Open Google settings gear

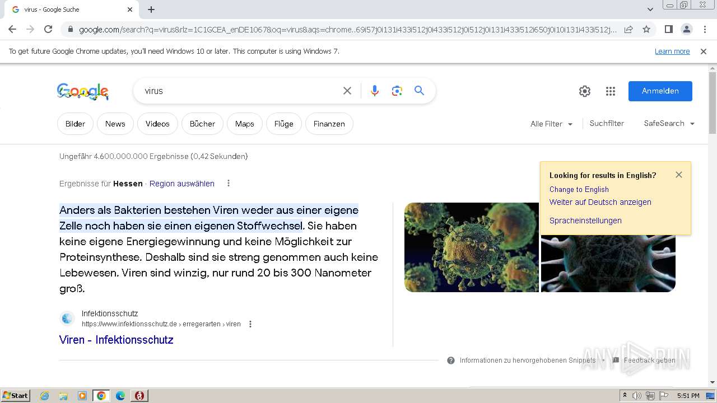click(585, 91)
